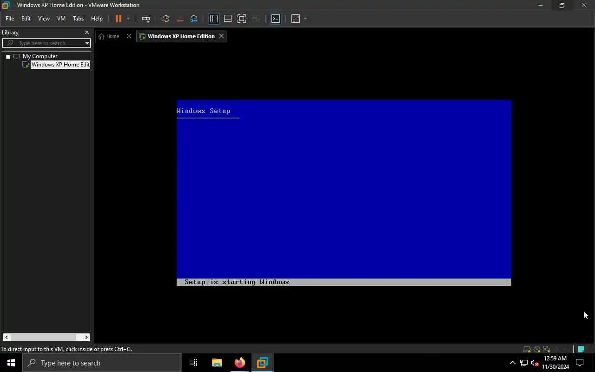
Task: Click the USB device status icon
Action: point(566,349)
